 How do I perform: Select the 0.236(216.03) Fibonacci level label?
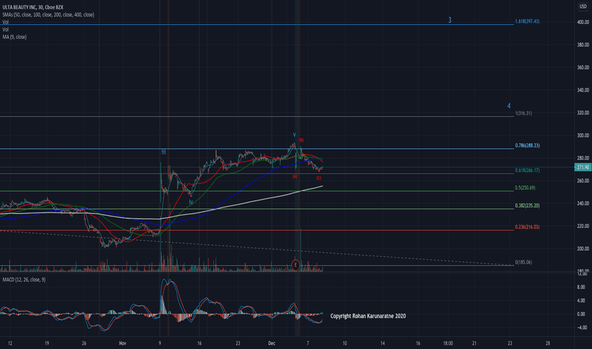[x=527, y=227]
